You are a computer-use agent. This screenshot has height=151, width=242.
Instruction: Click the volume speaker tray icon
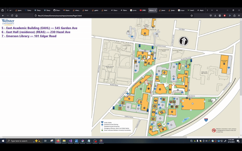tap(206, 141)
